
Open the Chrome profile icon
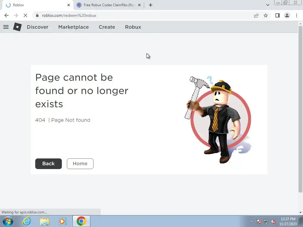tap(287, 15)
